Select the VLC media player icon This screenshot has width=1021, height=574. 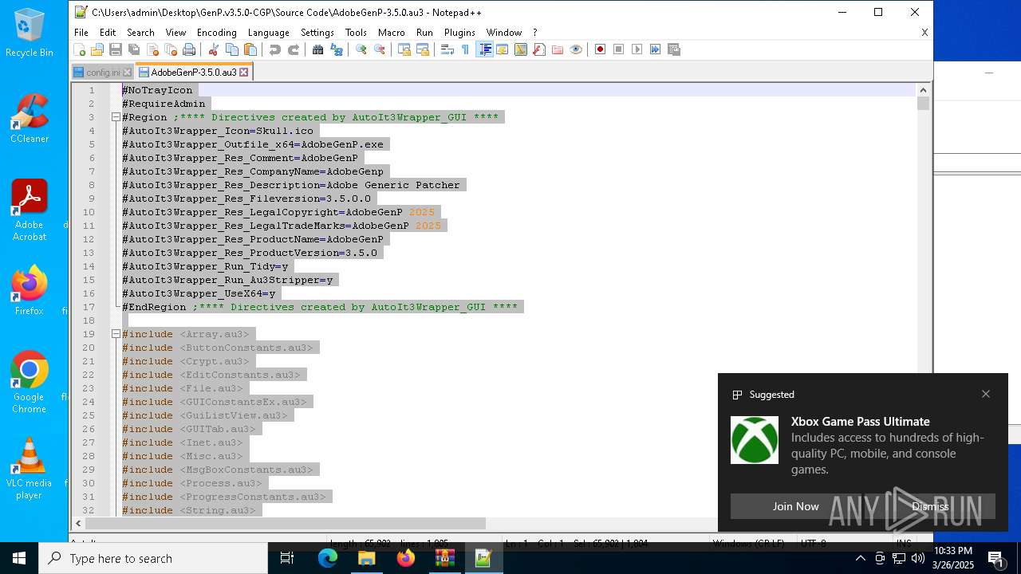pos(29,468)
